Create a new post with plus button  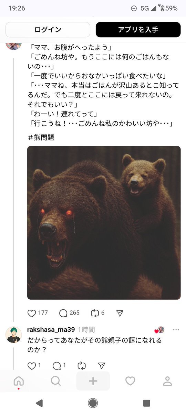(x=93, y=381)
